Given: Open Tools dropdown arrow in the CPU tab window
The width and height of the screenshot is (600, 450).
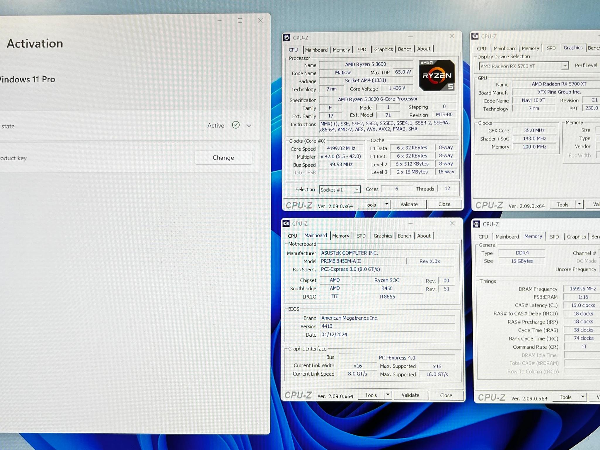Looking at the screenshot, I should tap(387, 204).
